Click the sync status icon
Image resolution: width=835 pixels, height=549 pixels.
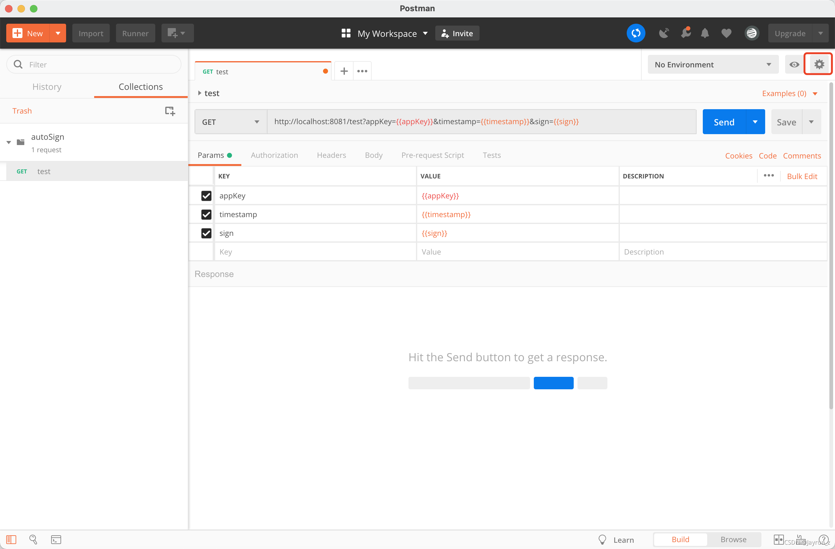(x=636, y=33)
